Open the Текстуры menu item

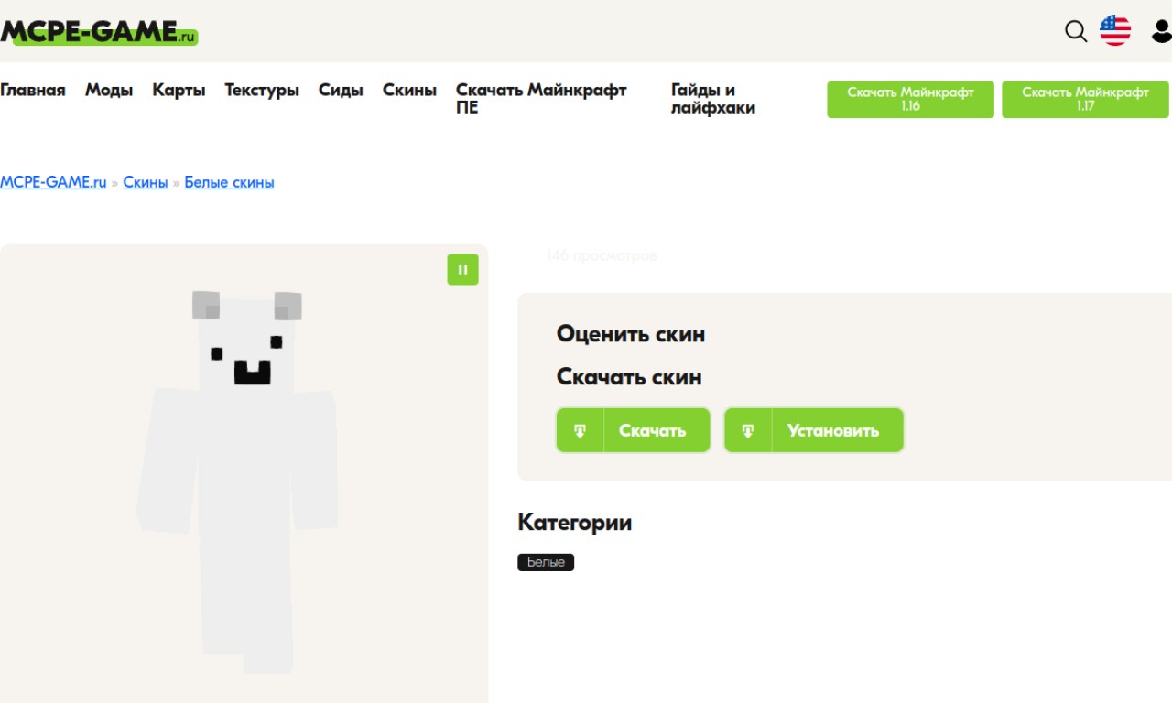(x=262, y=90)
